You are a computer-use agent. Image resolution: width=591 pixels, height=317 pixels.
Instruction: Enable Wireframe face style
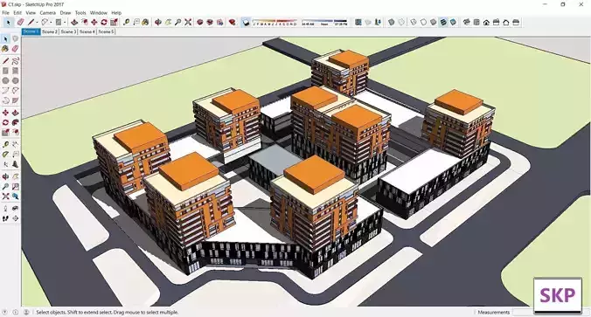[x=414, y=23]
